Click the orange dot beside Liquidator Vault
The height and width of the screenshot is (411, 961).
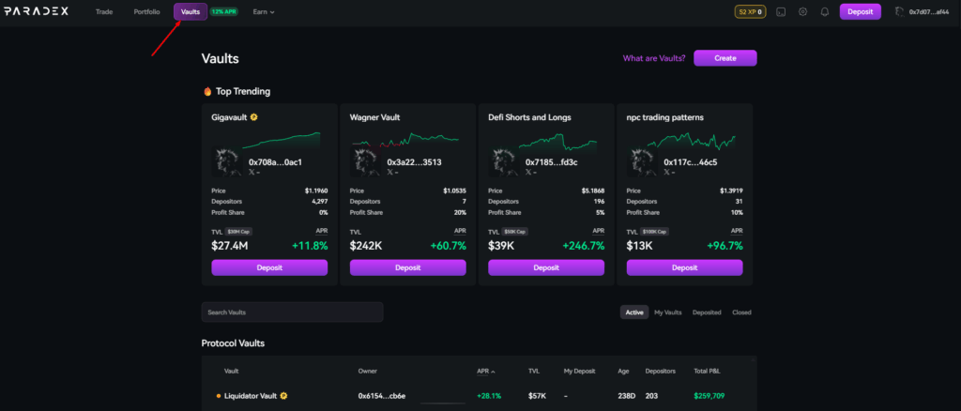click(x=219, y=396)
